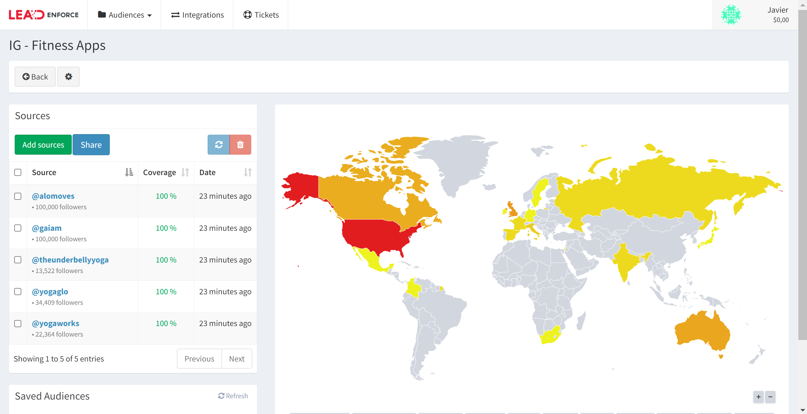Toggle the select-all sources checkbox

[x=18, y=172]
